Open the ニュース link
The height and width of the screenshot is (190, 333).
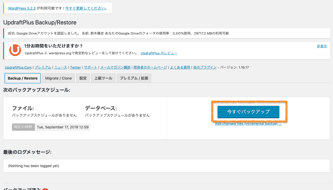click(61, 68)
